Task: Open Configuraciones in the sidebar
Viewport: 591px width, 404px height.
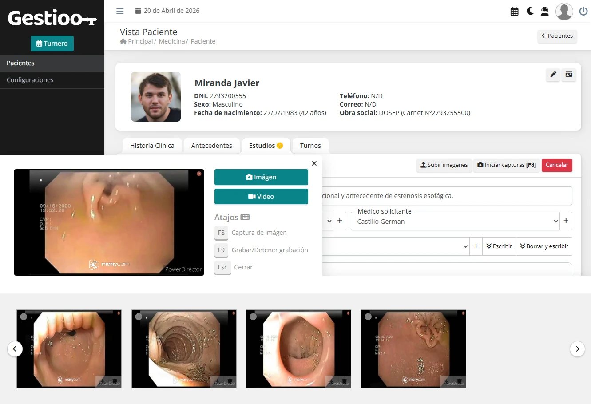Action: (x=52, y=80)
